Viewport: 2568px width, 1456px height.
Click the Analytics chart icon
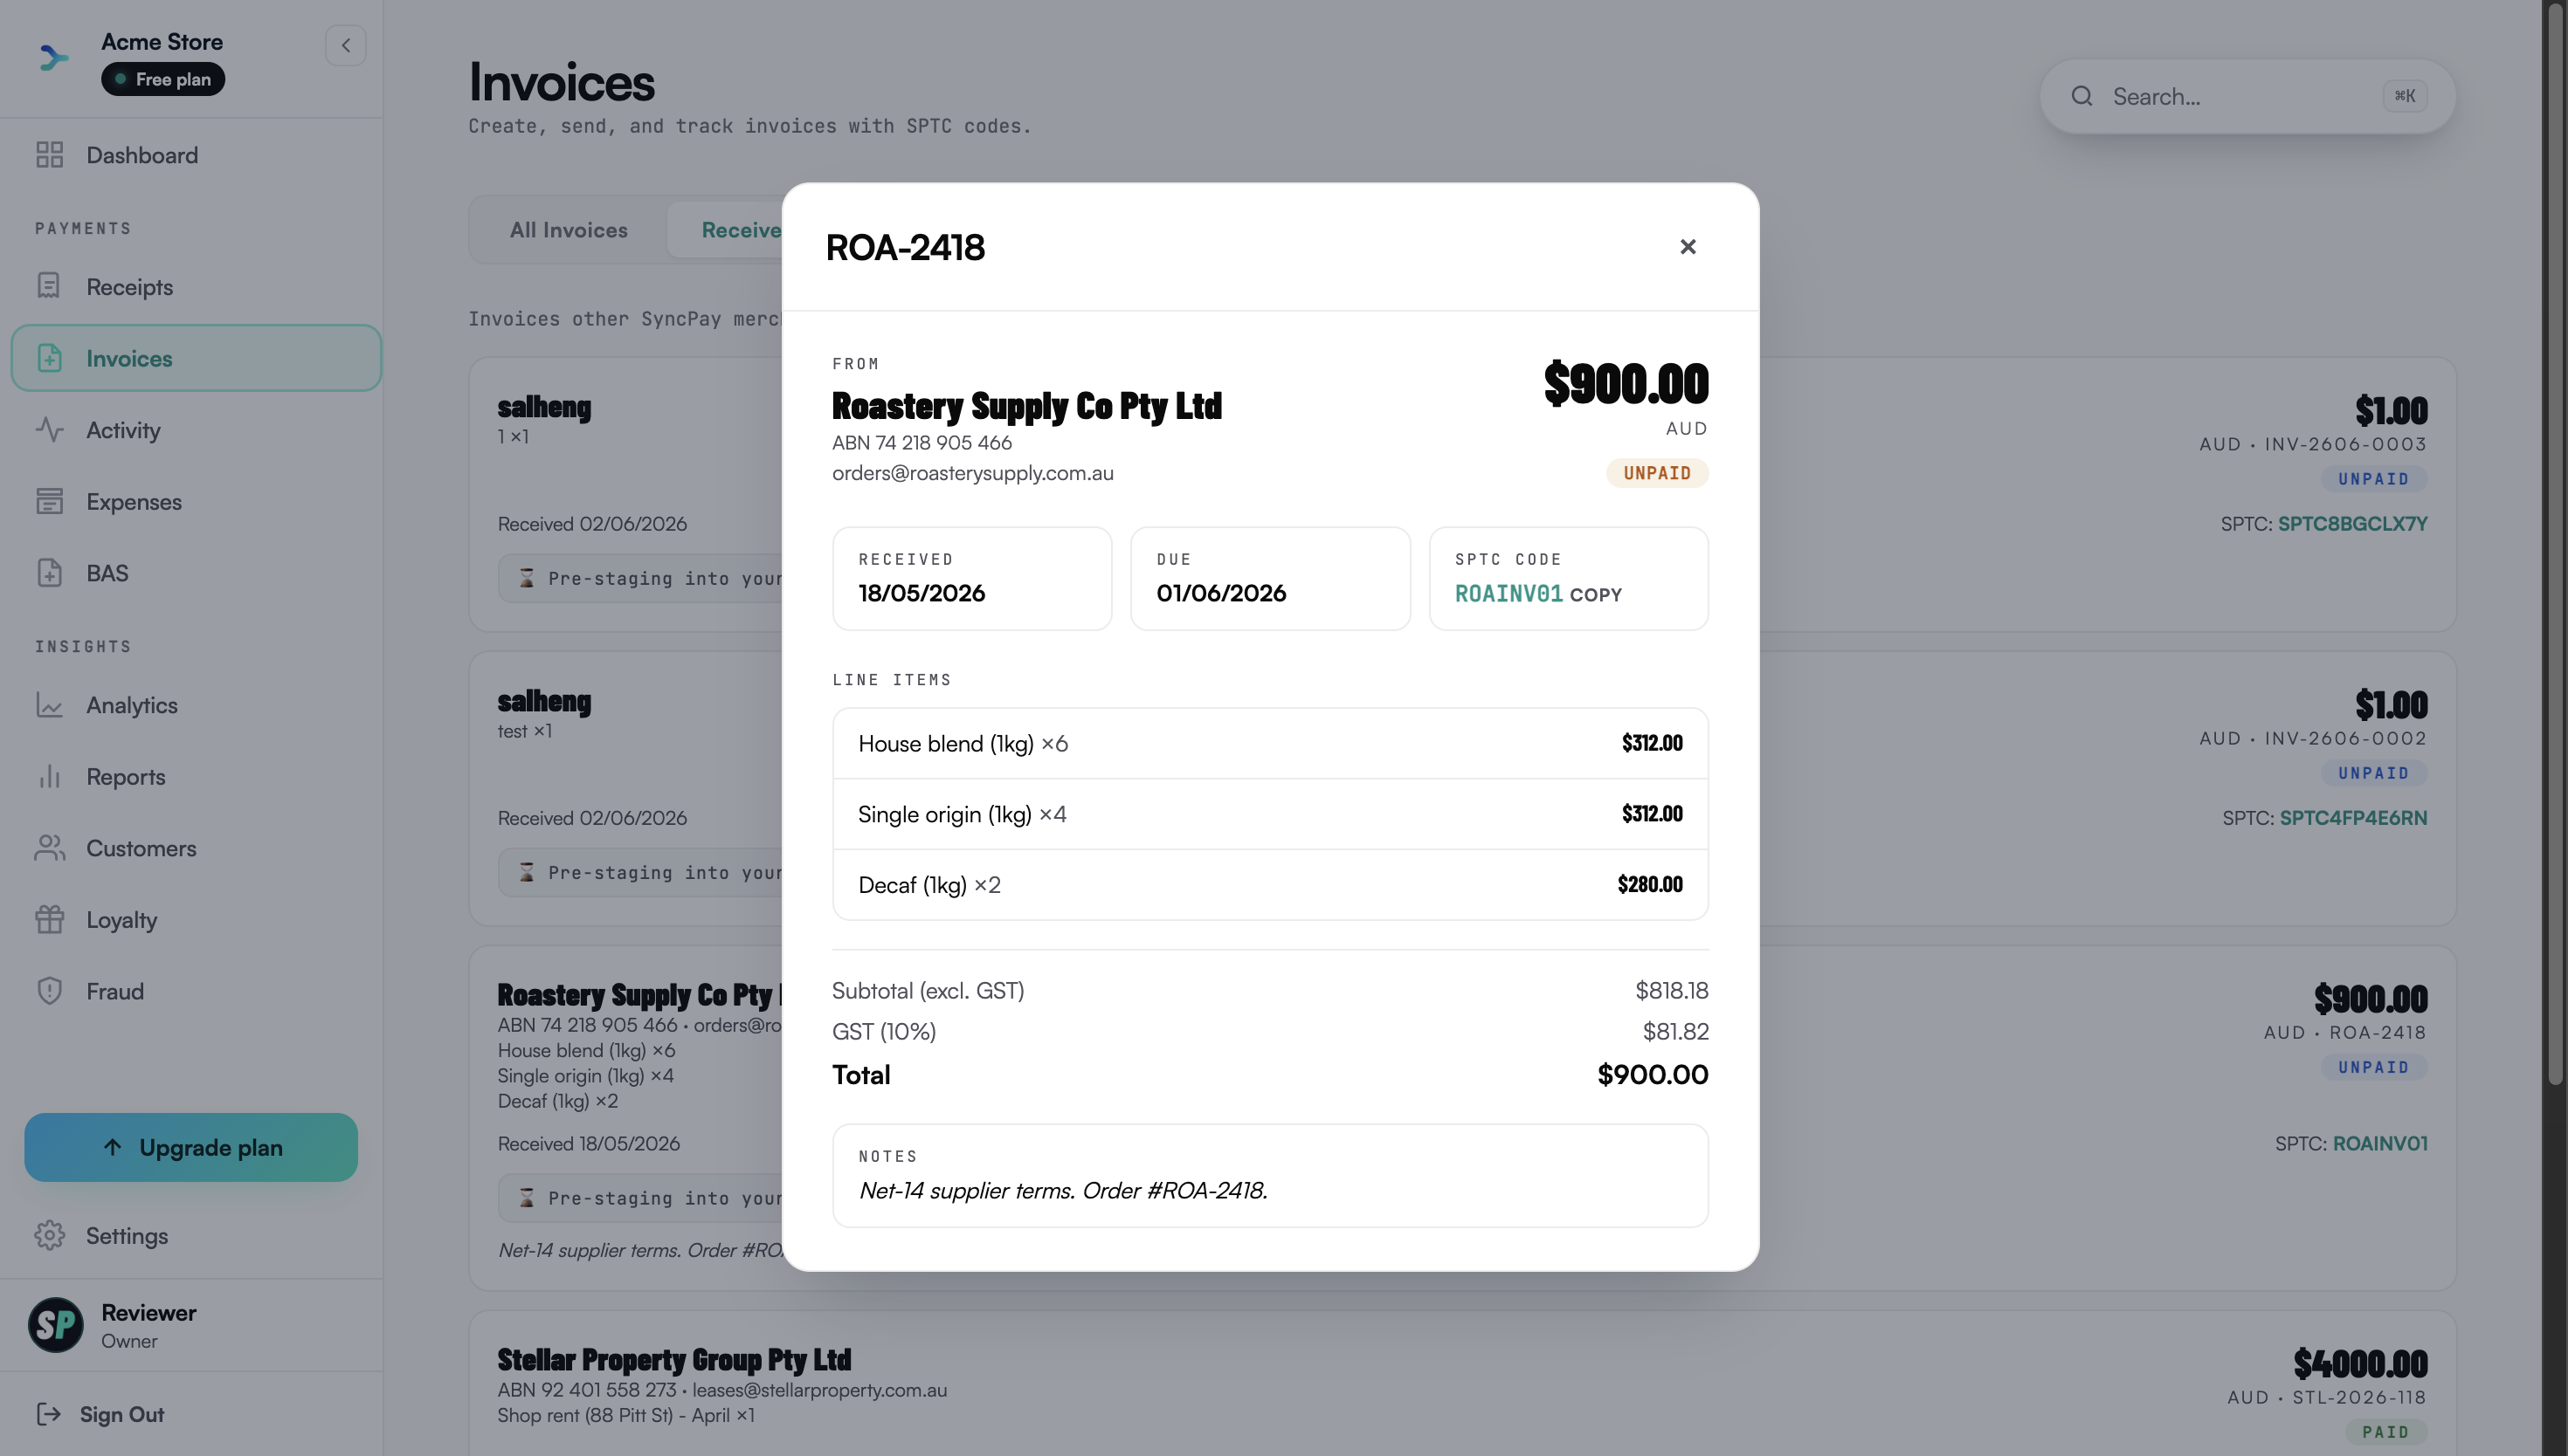pyautogui.click(x=49, y=705)
